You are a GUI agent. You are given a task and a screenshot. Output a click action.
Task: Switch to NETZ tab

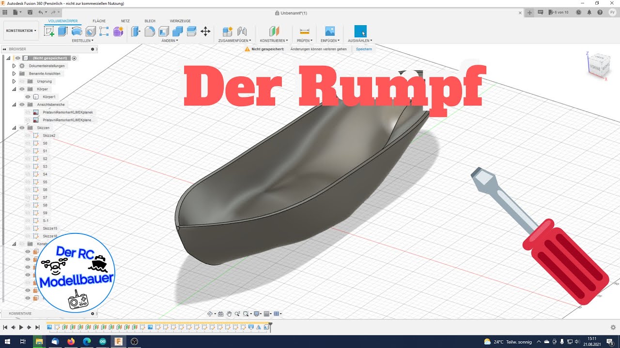click(x=125, y=21)
